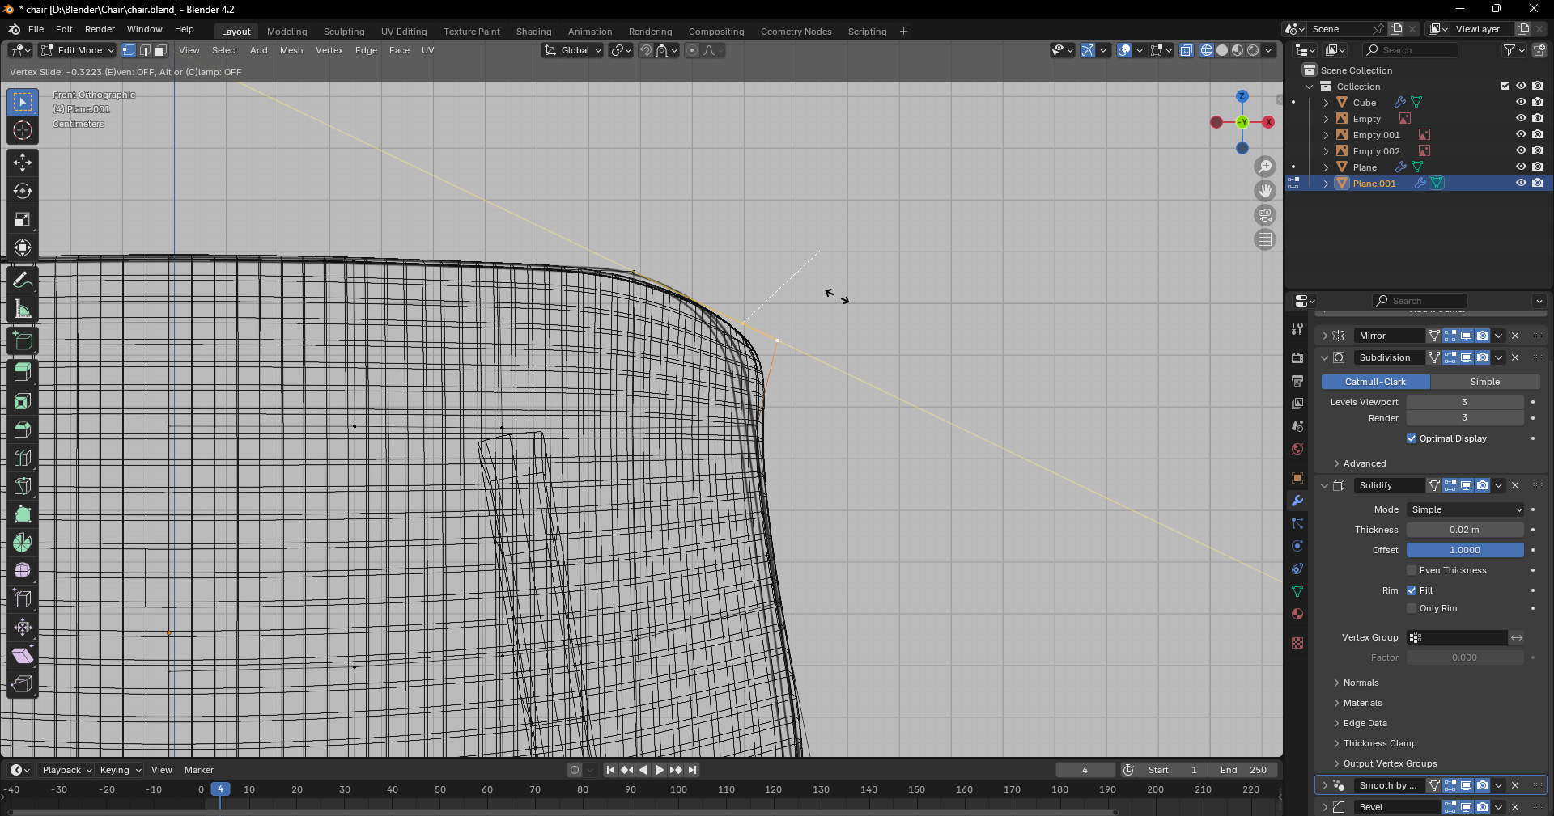Toggle camera view icon in viewport
The height and width of the screenshot is (816, 1554).
pyautogui.click(x=1265, y=215)
